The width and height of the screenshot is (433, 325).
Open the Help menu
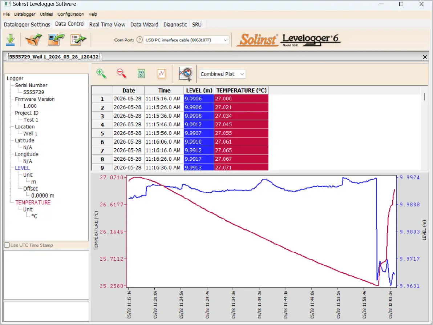[x=93, y=14]
